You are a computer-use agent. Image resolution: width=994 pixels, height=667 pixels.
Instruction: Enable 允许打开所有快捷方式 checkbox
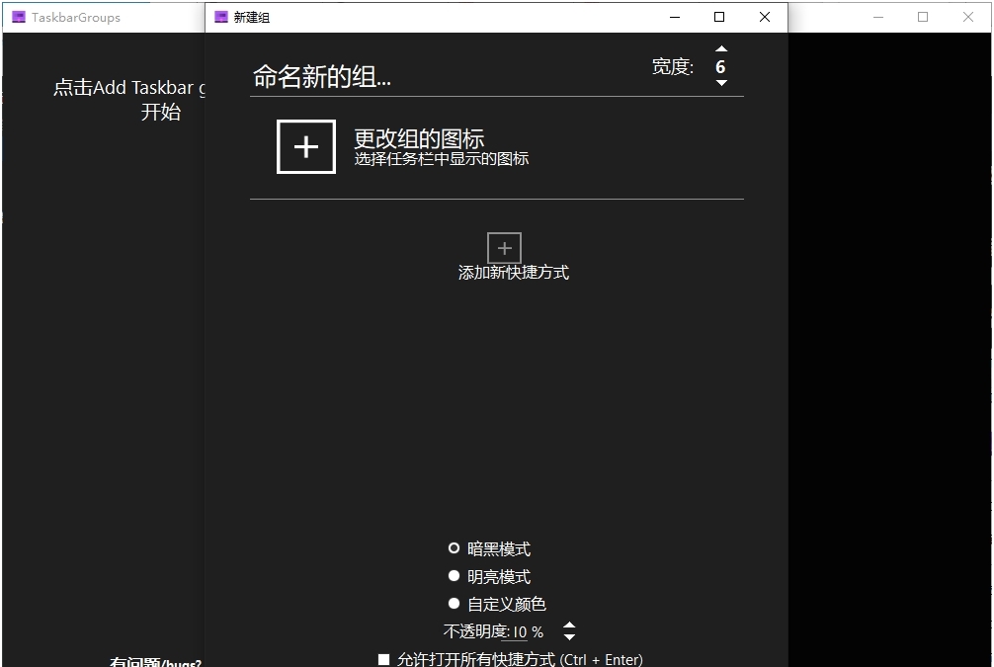[x=383, y=659]
